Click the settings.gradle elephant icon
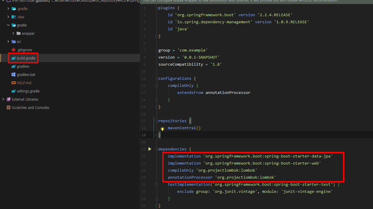 click(13, 91)
